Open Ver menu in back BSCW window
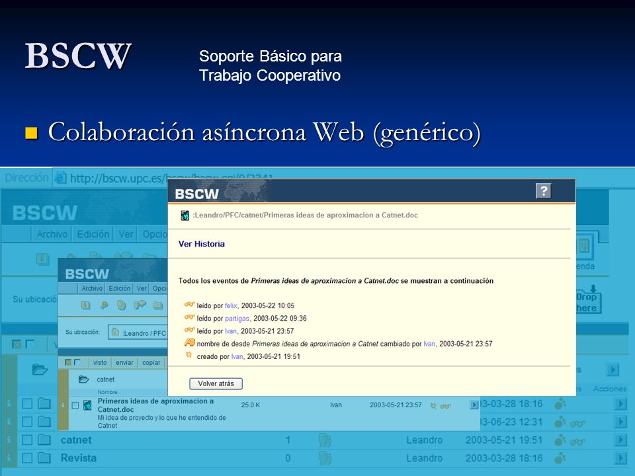The height and width of the screenshot is (476, 635). pos(126,234)
